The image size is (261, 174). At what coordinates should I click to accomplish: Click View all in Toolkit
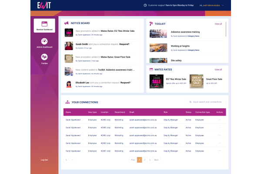pyautogui.click(x=218, y=24)
